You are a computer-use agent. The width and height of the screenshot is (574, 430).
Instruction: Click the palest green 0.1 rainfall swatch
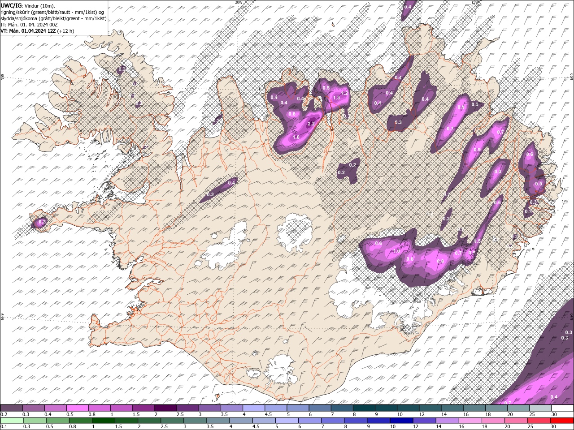(11, 420)
